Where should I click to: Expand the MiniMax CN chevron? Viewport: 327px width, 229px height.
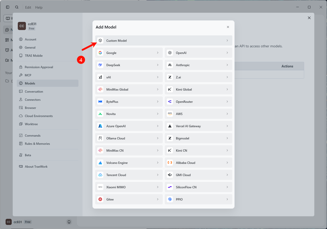[158, 150]
